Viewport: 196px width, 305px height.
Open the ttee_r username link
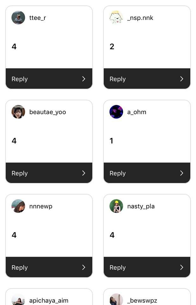(37, 18)
